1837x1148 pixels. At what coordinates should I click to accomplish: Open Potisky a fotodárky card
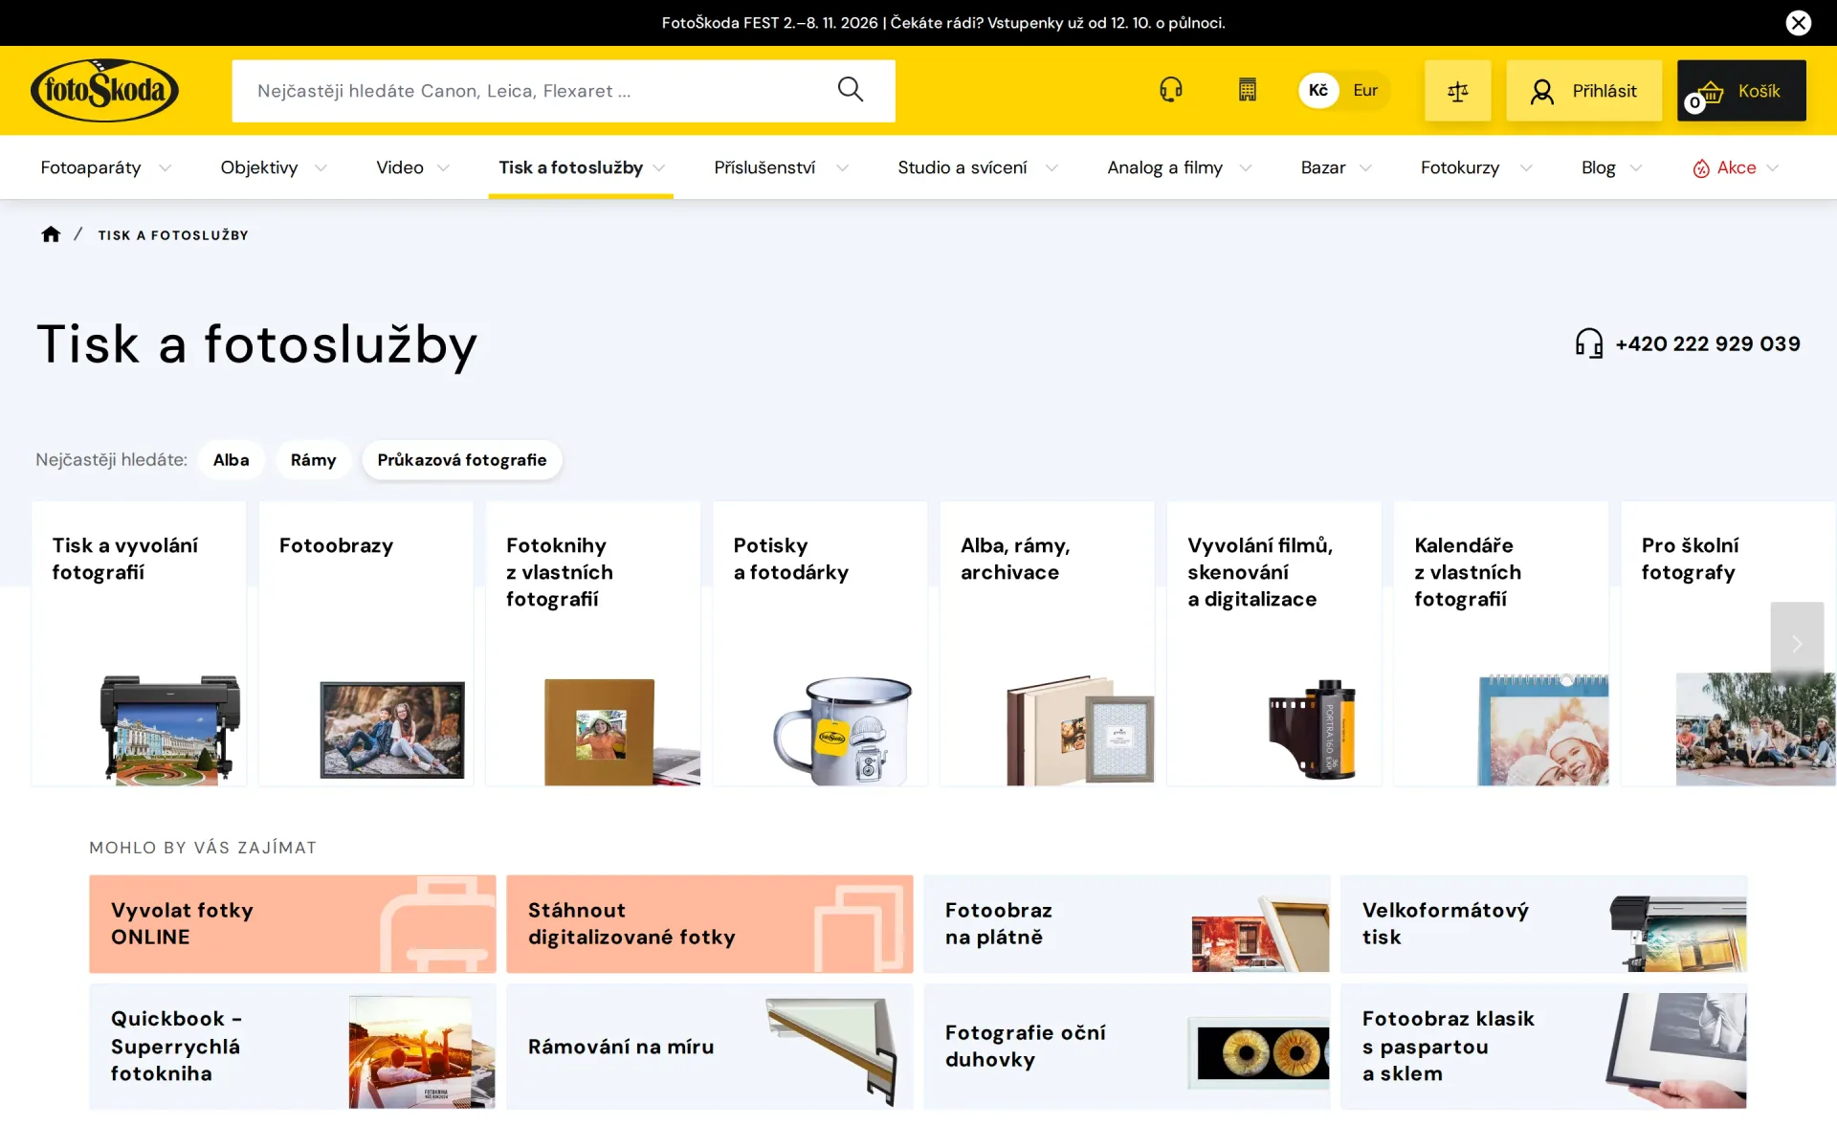tap(820, 644)
